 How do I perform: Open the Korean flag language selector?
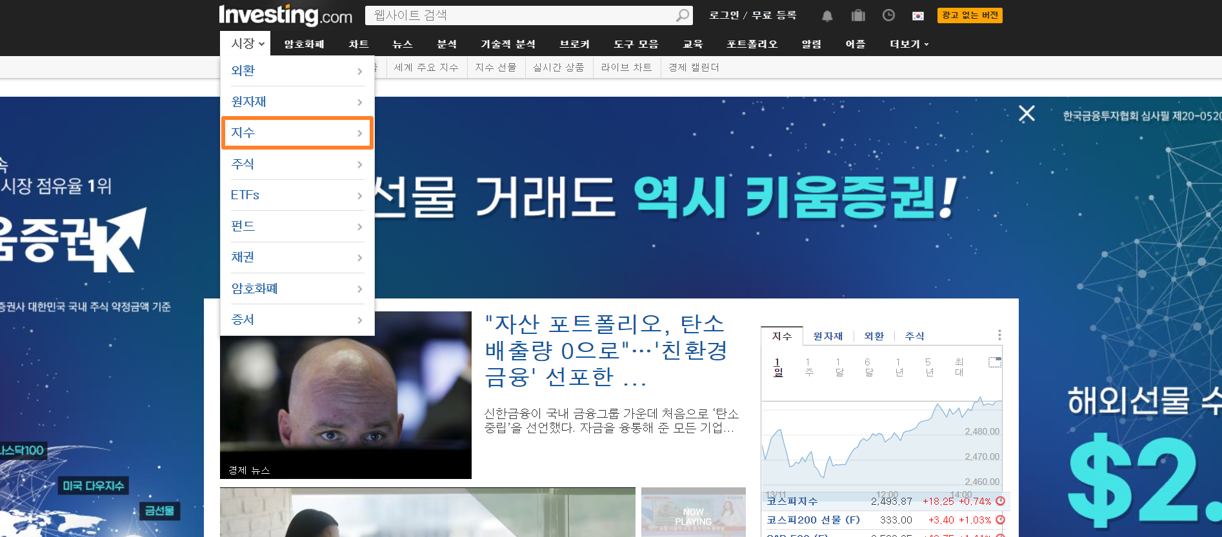point(918,15)
